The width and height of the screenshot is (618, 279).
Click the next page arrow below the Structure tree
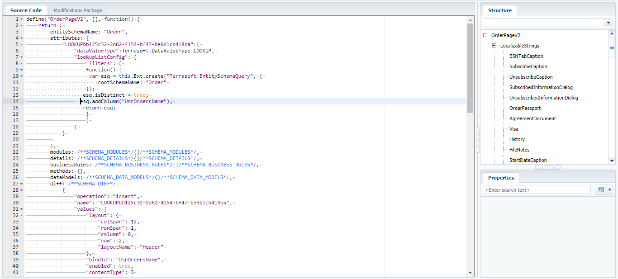pos(554,168)
